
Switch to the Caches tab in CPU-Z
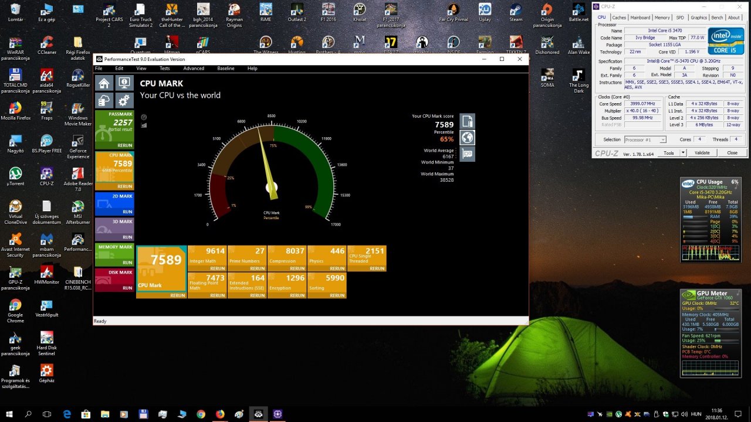(619, 18)
